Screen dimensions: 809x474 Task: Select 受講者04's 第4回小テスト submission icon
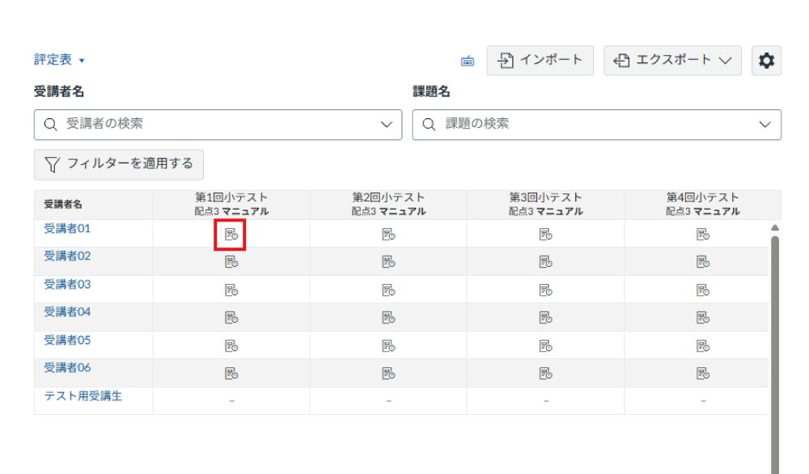pyautogui.click(x=702, y=318)
